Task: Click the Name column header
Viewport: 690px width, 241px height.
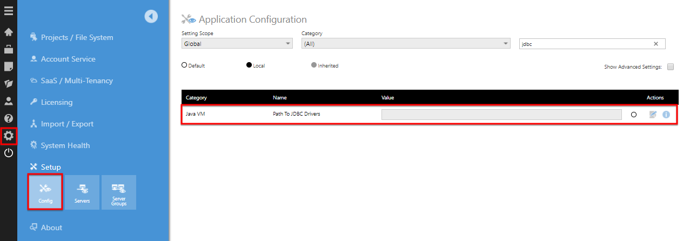Action: [x=280, y=98]
